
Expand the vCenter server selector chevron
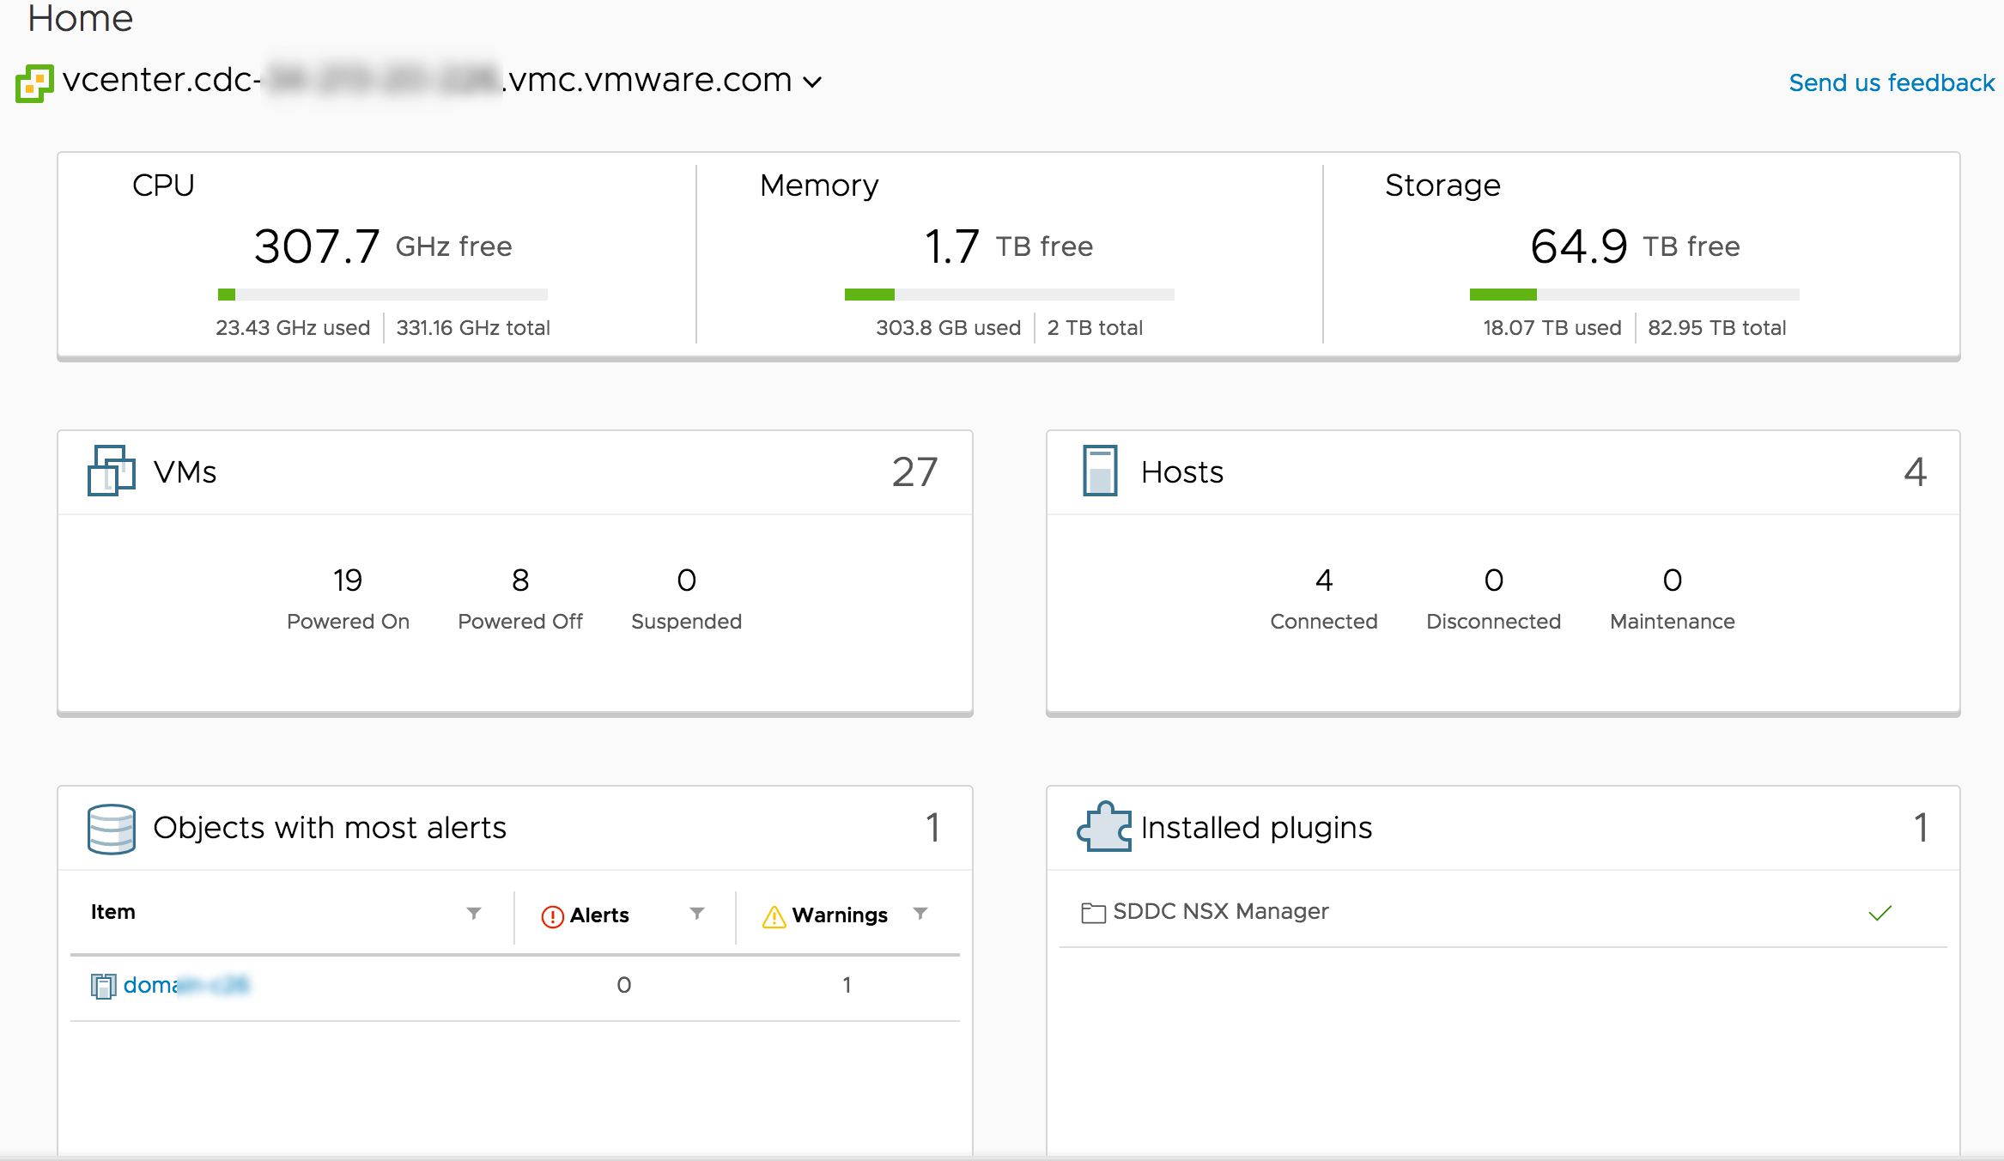[x=812, y=82]
